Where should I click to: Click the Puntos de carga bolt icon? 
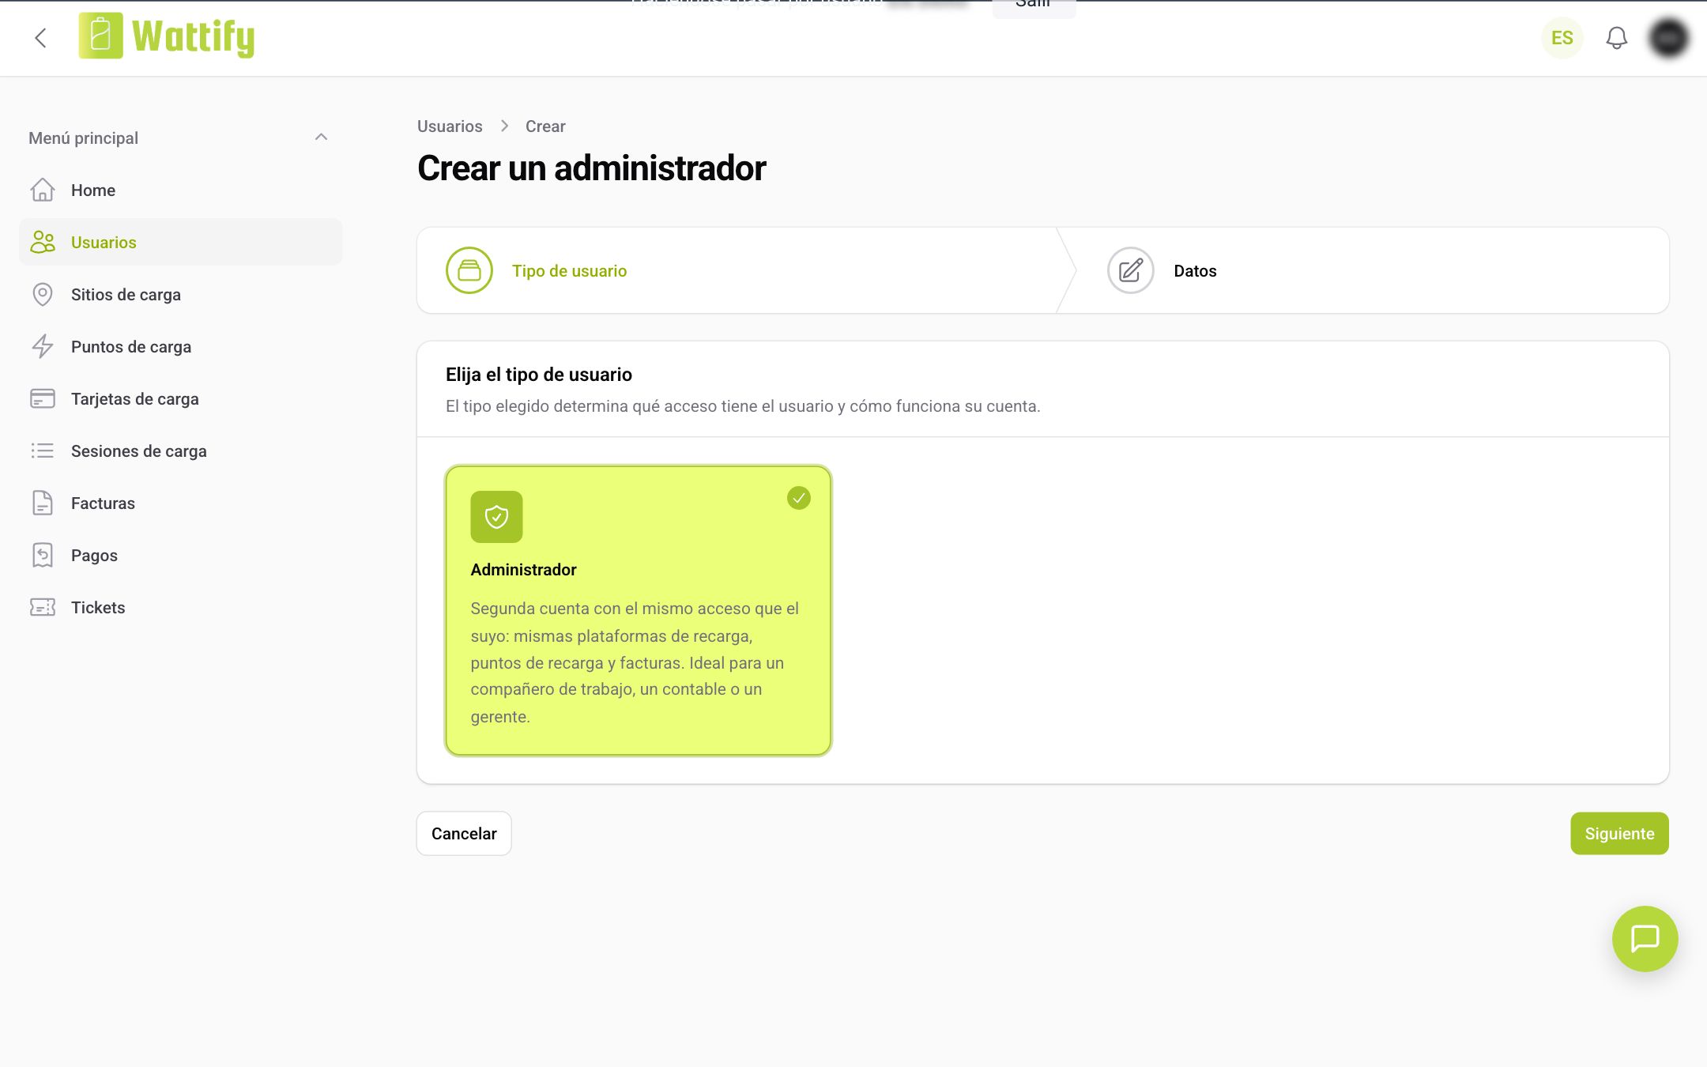pyautogui.click(x=43, y=346)
